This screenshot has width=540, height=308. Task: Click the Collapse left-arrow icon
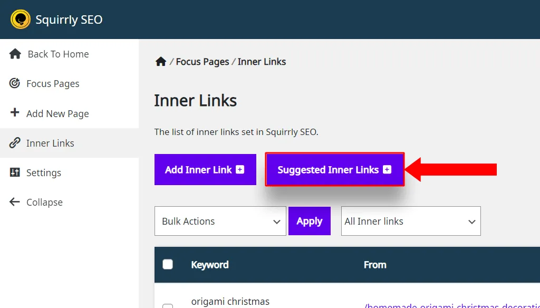pyautogui.click(x=14, y=202)
